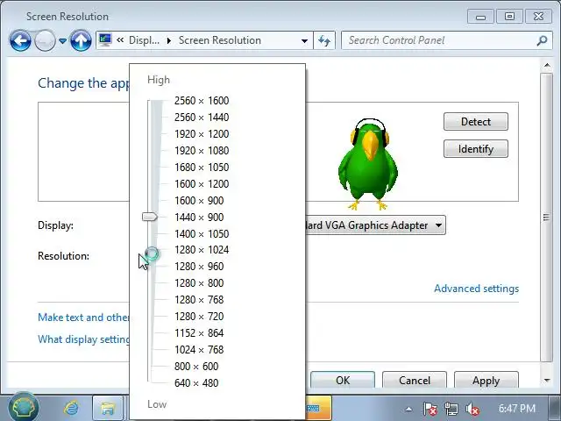
Task: Choose the 640 × 480 resolution label
Action: [196, 383]
